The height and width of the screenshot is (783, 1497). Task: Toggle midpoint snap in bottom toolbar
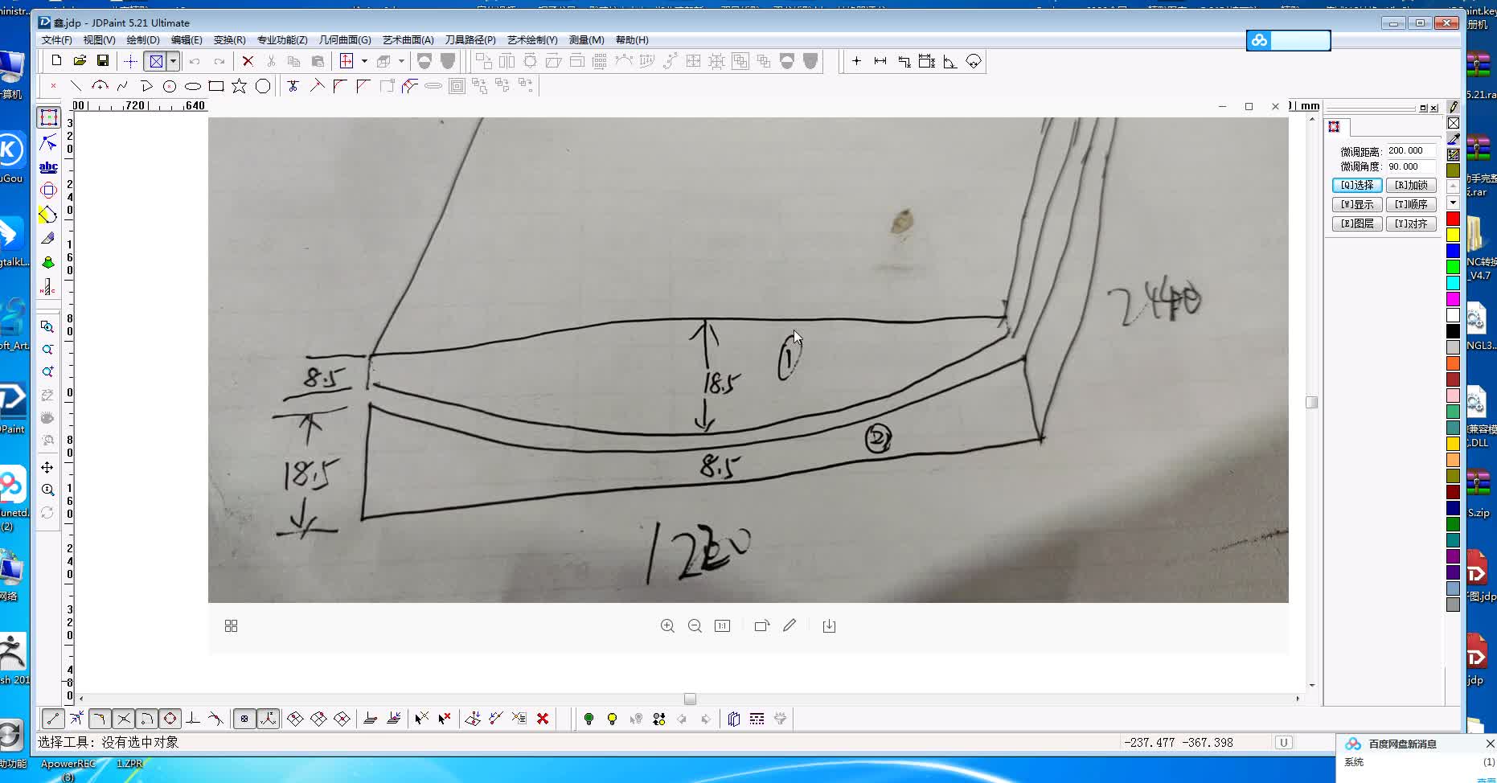[x=76, y=719]
